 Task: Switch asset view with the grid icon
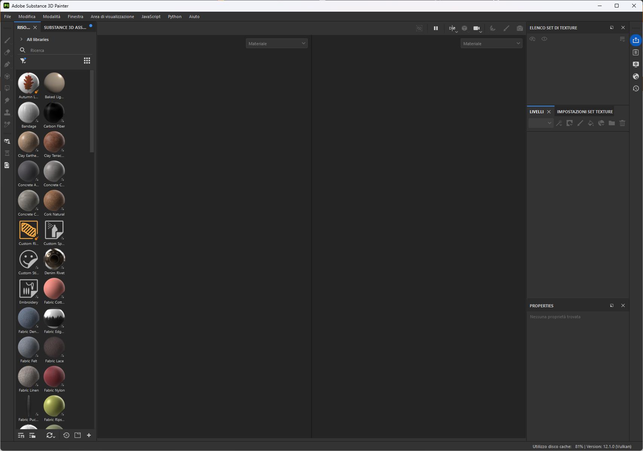[87, 61]
